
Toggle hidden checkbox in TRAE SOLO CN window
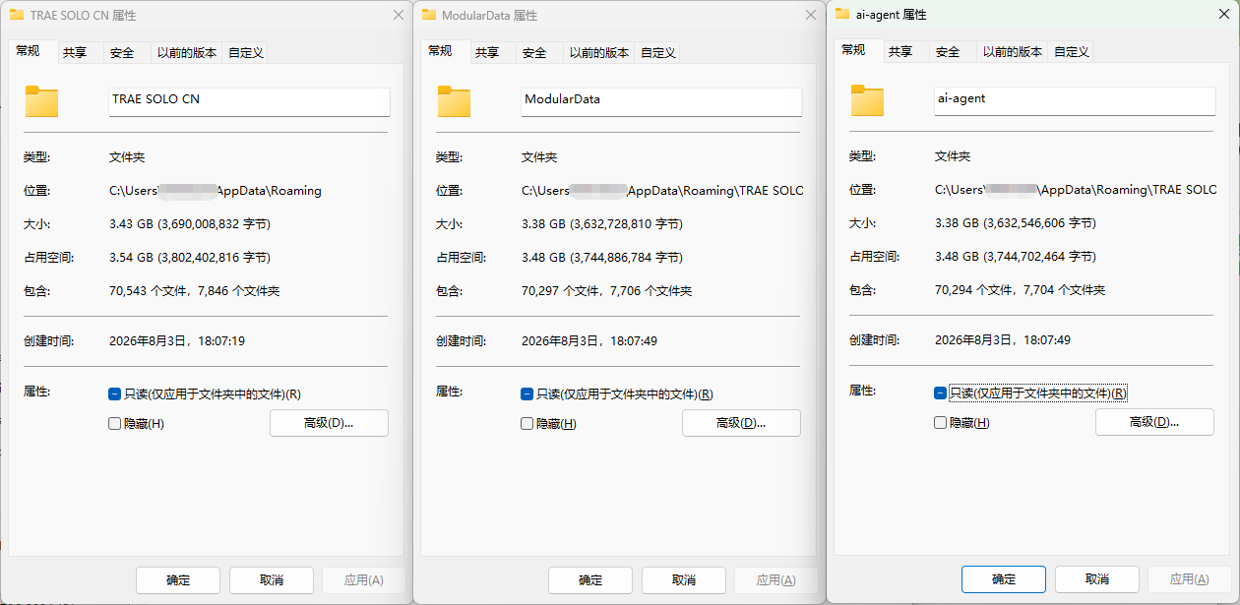click(115, 424)
